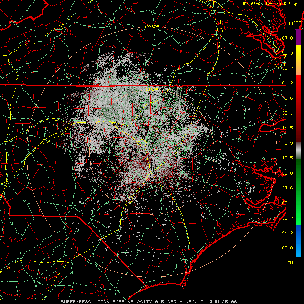Image resolution: width=304 pixels, height=304 pixels.
Task: Click the red segment of the velocity color bar
Action: pos(298,108)
